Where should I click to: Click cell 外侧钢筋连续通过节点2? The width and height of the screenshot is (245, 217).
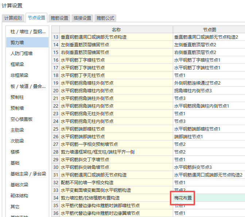coord(209,83)
